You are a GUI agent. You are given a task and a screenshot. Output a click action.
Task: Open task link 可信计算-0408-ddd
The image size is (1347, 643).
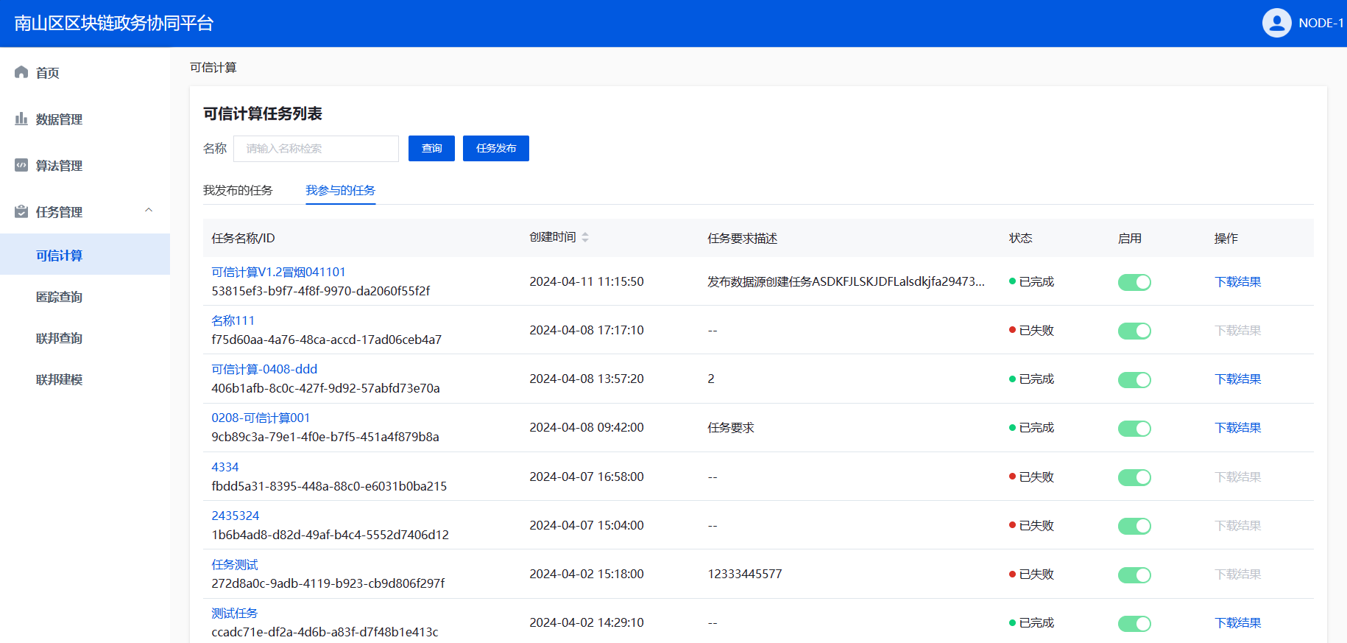(264, 369)
